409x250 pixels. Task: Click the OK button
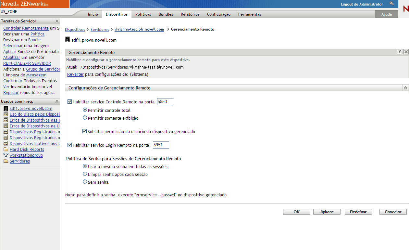(x=297, y=212)
